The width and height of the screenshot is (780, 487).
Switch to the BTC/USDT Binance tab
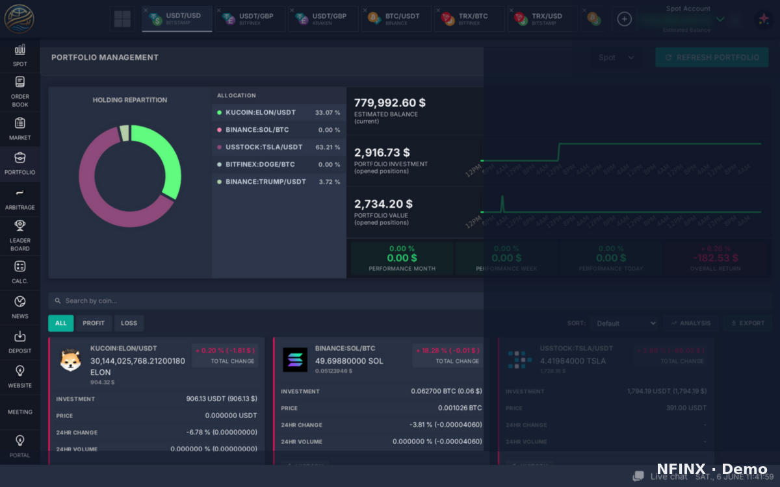tap(396, 19)
